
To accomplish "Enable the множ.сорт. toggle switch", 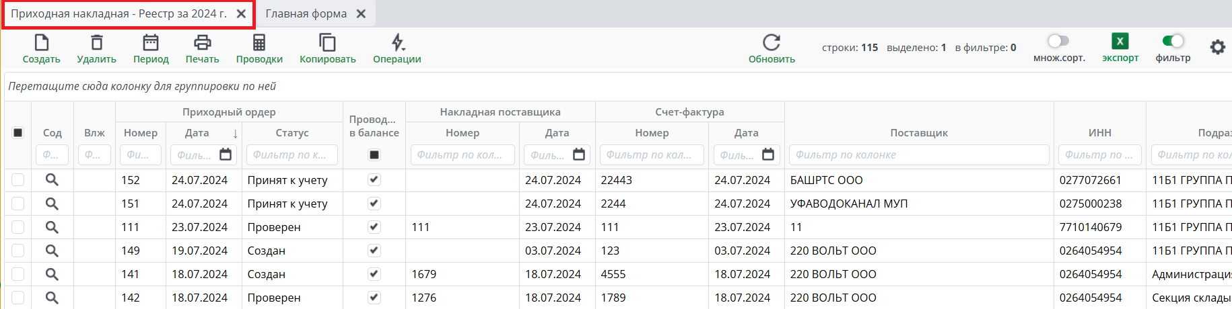I will point(1058,42).
